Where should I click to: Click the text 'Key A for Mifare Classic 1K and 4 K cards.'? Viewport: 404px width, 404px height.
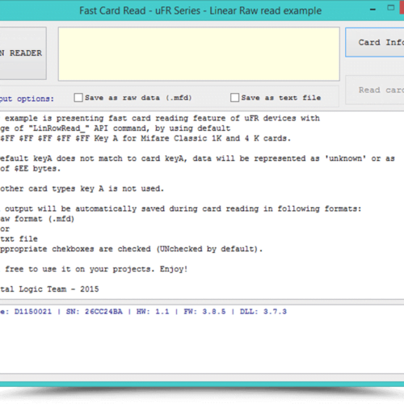pyautogui.click(x=192, y=138)
